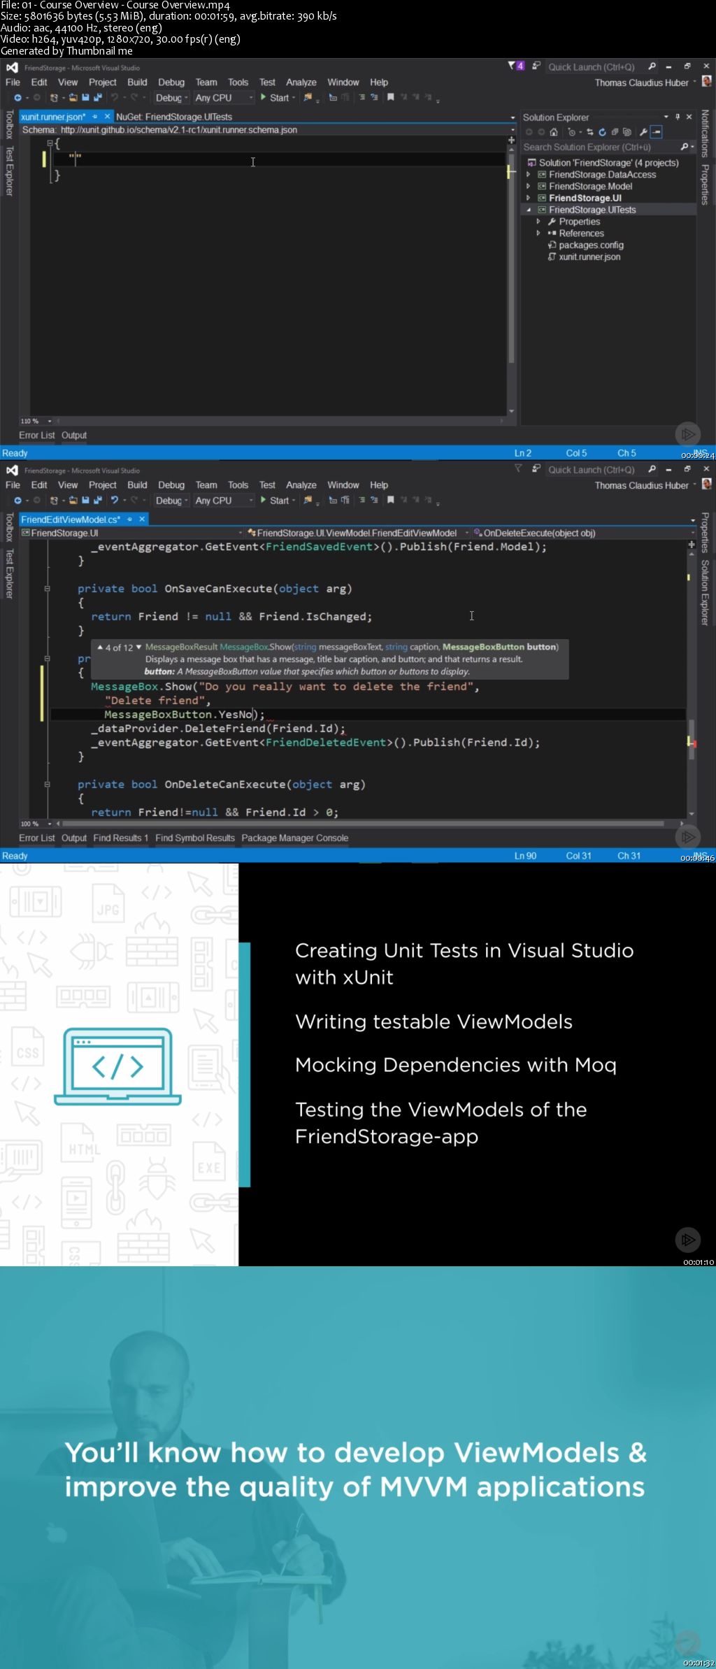Click bookmark icon in FriendEditViewModel frame toolbar
716x1669 pixels.
coord(390,501)
